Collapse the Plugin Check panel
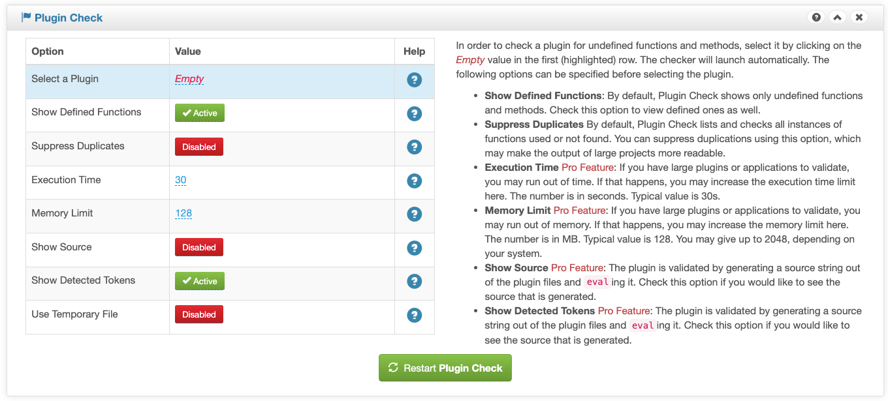Viewport: 888px width, 401px height. [x=837, y=17]
